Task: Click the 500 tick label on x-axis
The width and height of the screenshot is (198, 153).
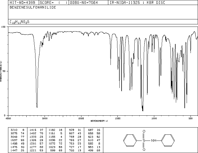Action: (x=191, y=118)
